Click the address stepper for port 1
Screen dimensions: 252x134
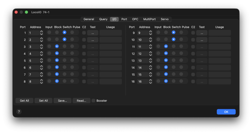tap(42, 33)
